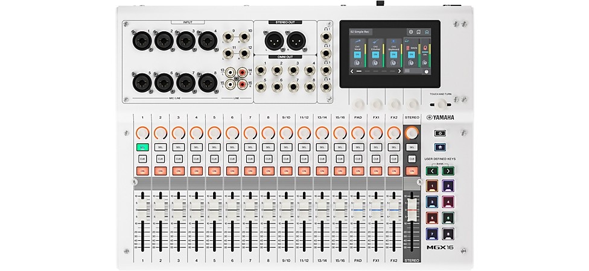Viewport: 589px width, 271px height.
Task: Tap the CH2 E.Guitar channel tile on the touchscreen
Action: [x=376, y=53]
